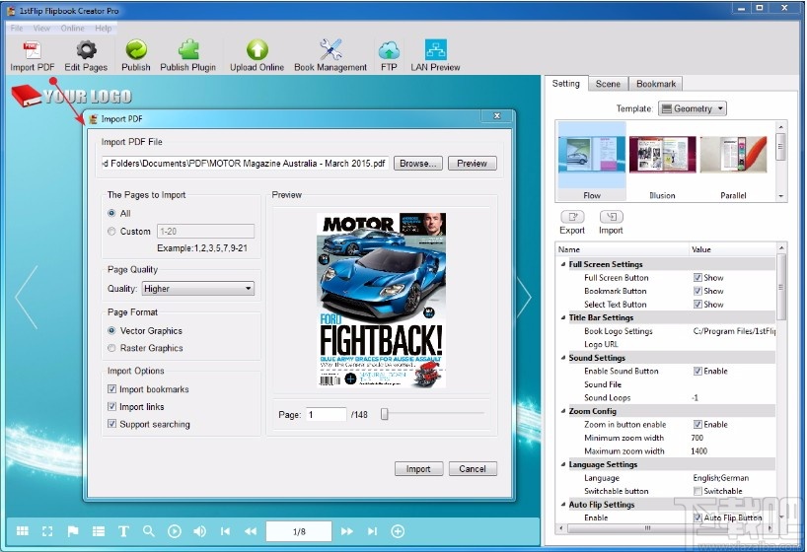
Task: Select the All pages radio button
Action: (111, 213)
